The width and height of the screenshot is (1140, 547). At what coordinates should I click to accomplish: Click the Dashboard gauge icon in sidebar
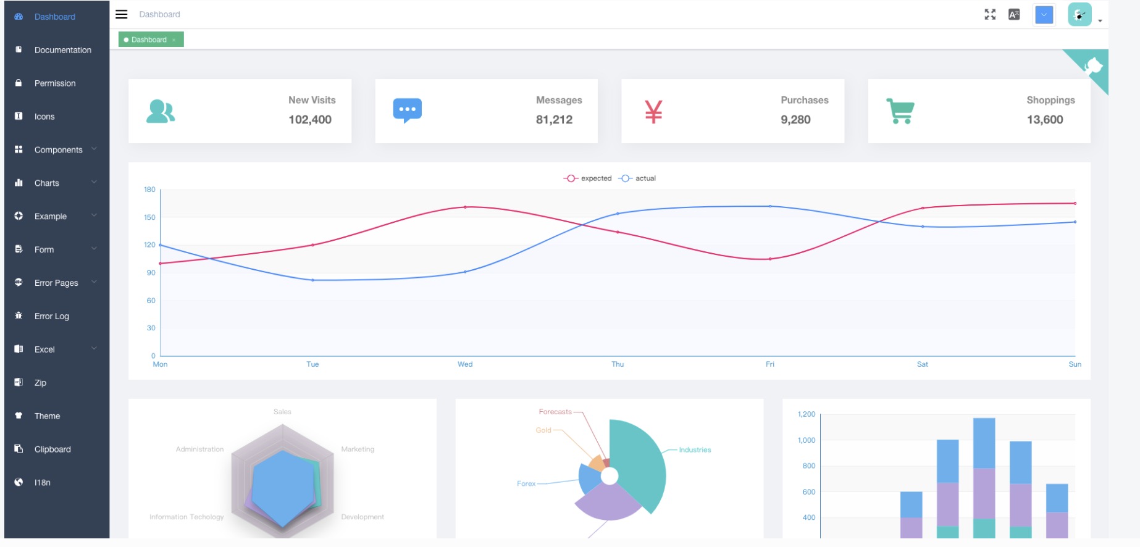pos(19,17)
